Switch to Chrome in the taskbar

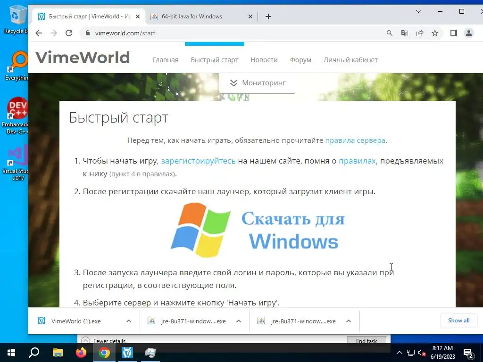coord(104,353)
